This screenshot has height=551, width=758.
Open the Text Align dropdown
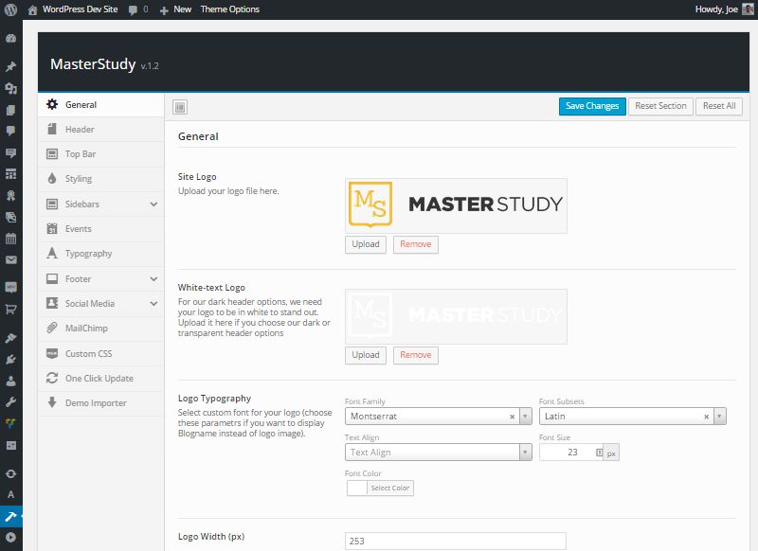tap(439, 453)
